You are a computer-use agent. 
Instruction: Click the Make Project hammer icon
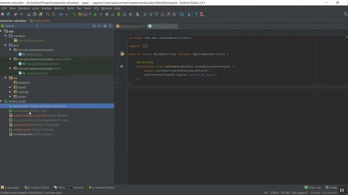[74, 15]
